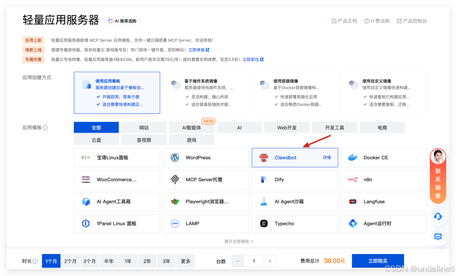Click the 宝塔Linux面板 BT icon
The width and height of the screenshot is (456, 276).
86,157
